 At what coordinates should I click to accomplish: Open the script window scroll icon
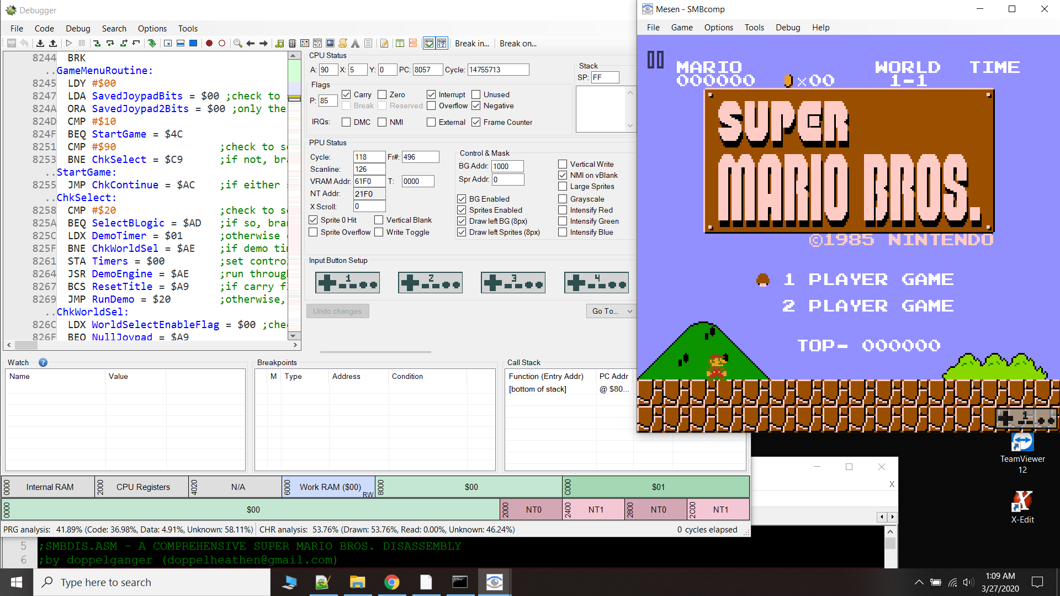click(x=343, y=43)
